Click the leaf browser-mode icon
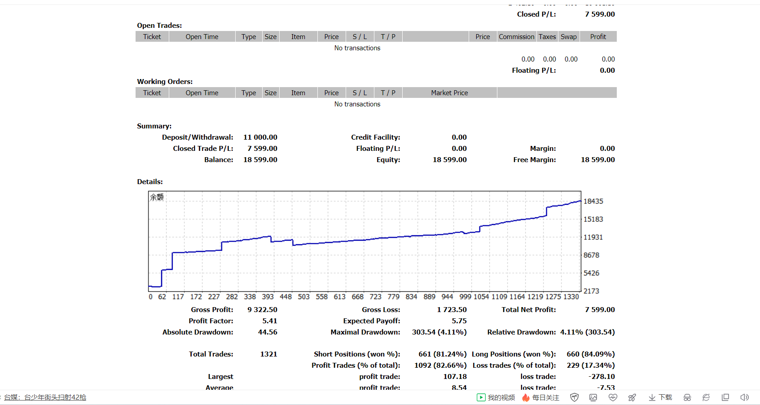Image resolution: width=760 pixels, height=405 pixels. point(706,397)
